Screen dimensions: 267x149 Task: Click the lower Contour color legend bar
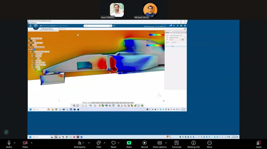154,45
